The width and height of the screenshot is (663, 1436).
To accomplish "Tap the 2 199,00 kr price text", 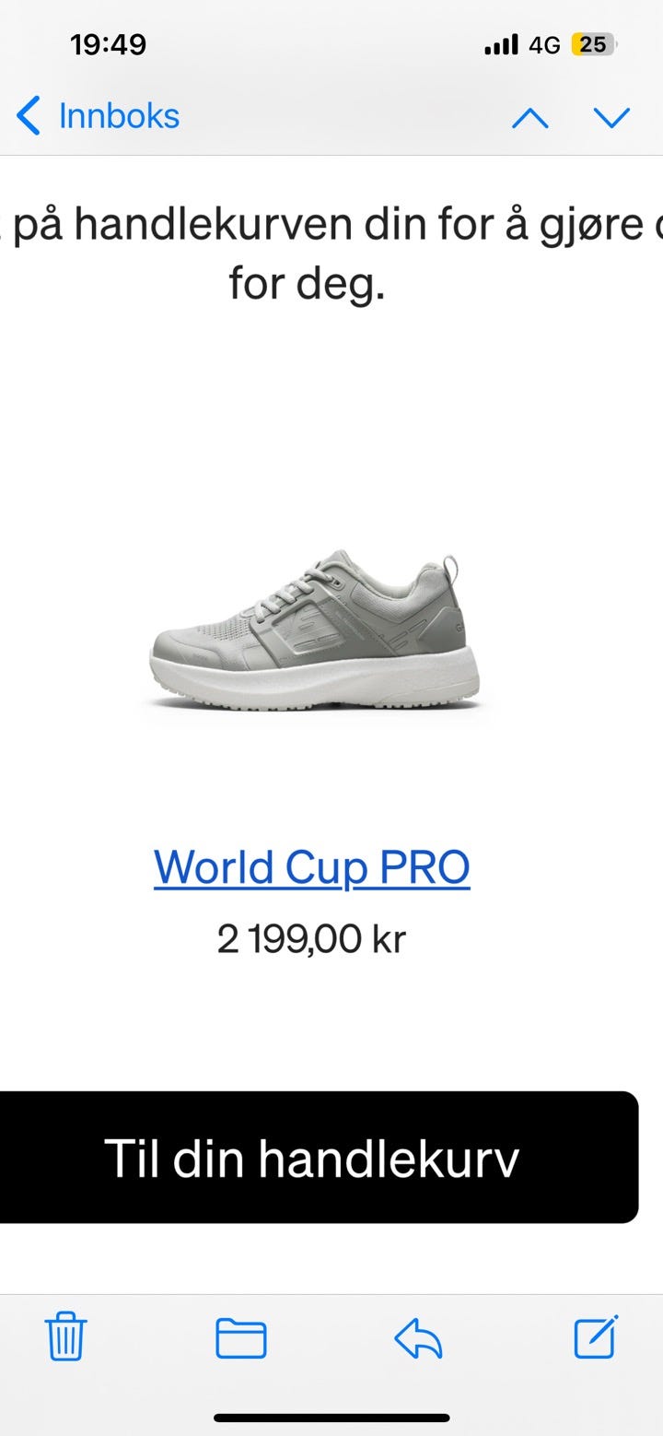I will click(x=311, y=939).
